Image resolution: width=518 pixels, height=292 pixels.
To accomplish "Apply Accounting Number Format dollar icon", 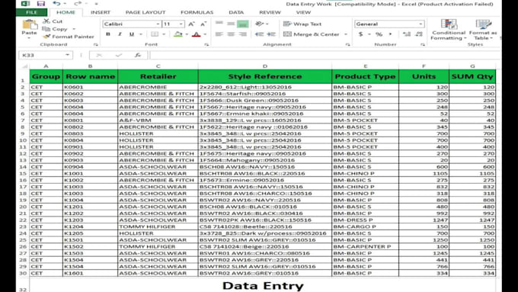I will [x=361, y=34].
